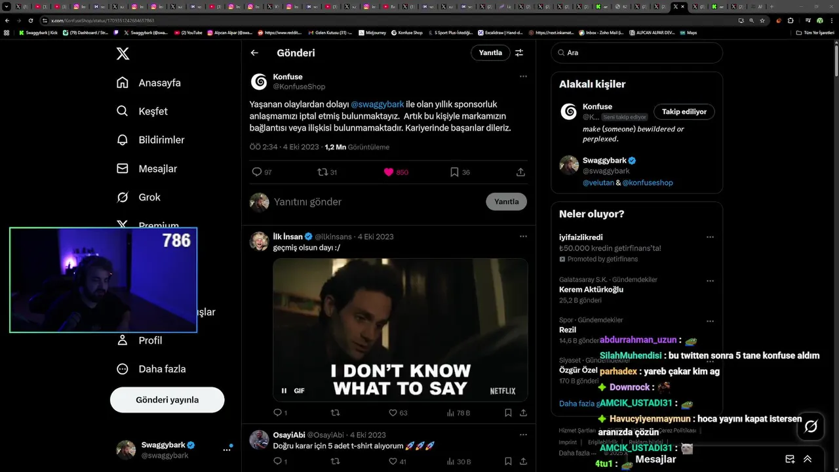This screenshot has height=472, width=839.
Task: Open options for Rezil trend
Action: click(710, 321)
